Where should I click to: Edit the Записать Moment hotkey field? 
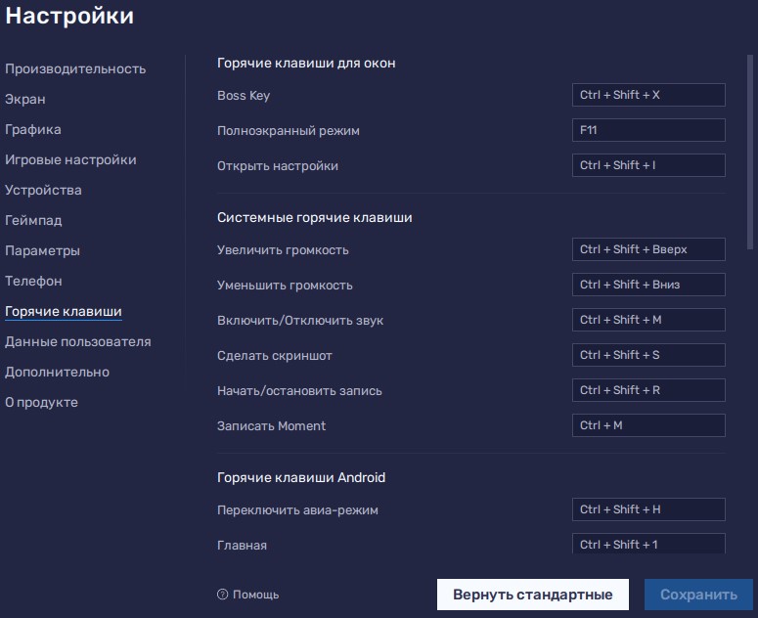648,425
